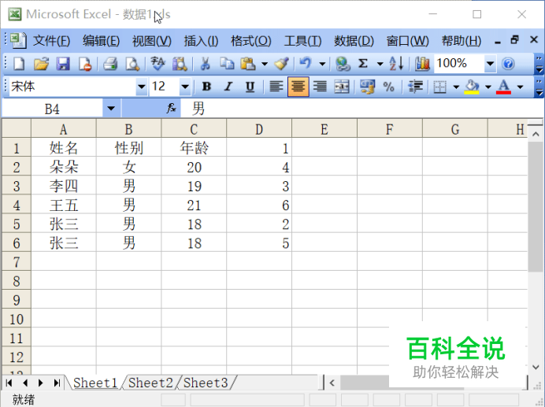Open the fill color palette arrow
The image size is (545, 407).
[x=488, y=87]
